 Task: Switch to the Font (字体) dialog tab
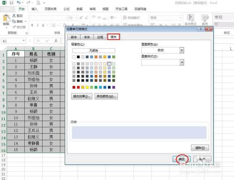[87, 37]
